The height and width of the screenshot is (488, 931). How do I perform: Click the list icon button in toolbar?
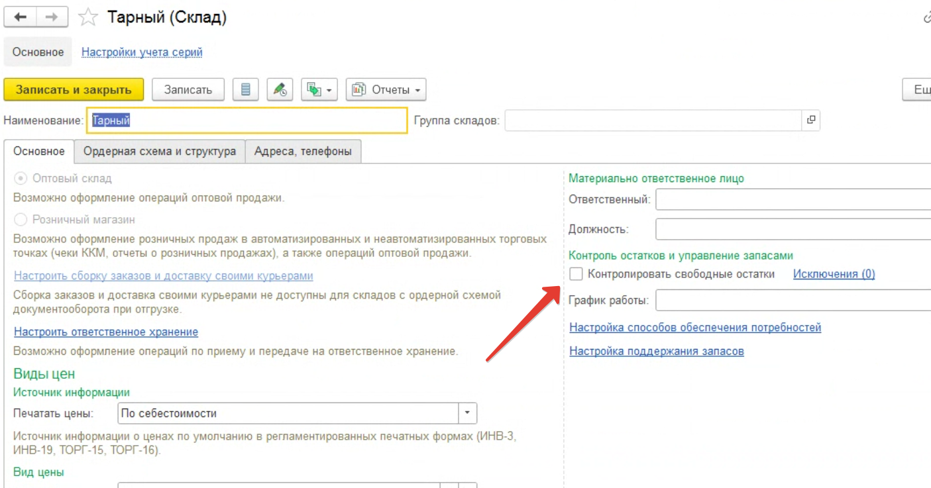pyautogui.click(x=245, y=89)
